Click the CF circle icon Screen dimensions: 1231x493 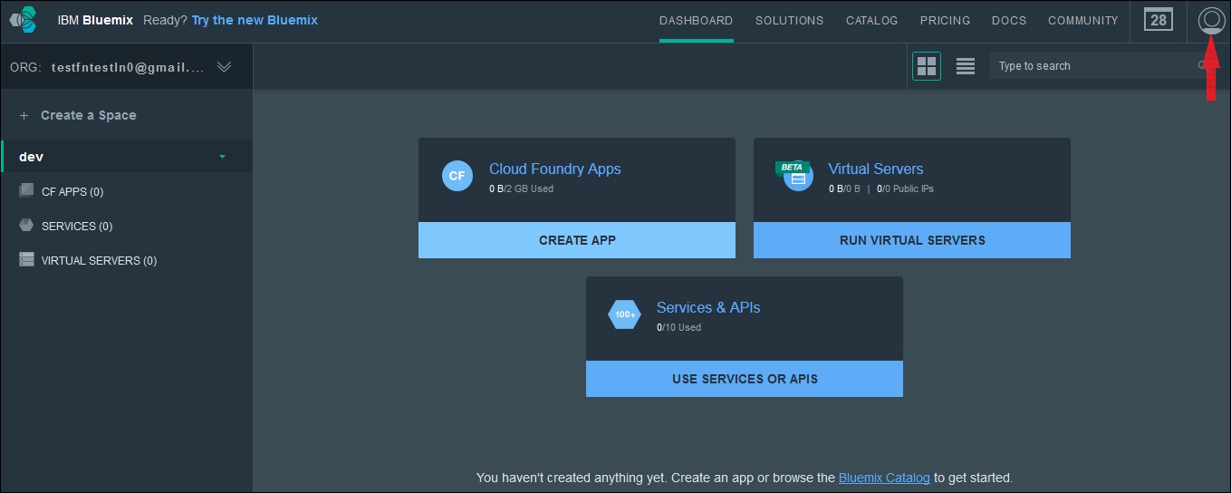coord(457,176)
